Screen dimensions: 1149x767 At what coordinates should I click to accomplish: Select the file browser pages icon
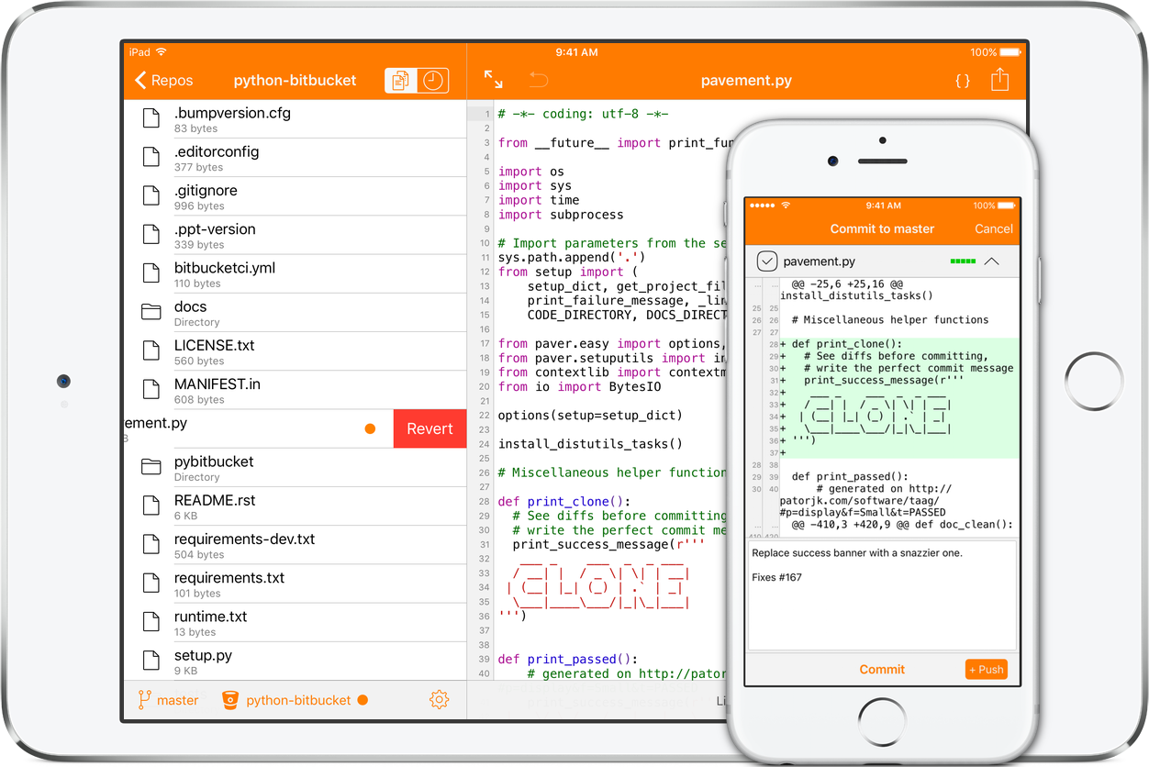pyautogui.click(x=400, y=80)
